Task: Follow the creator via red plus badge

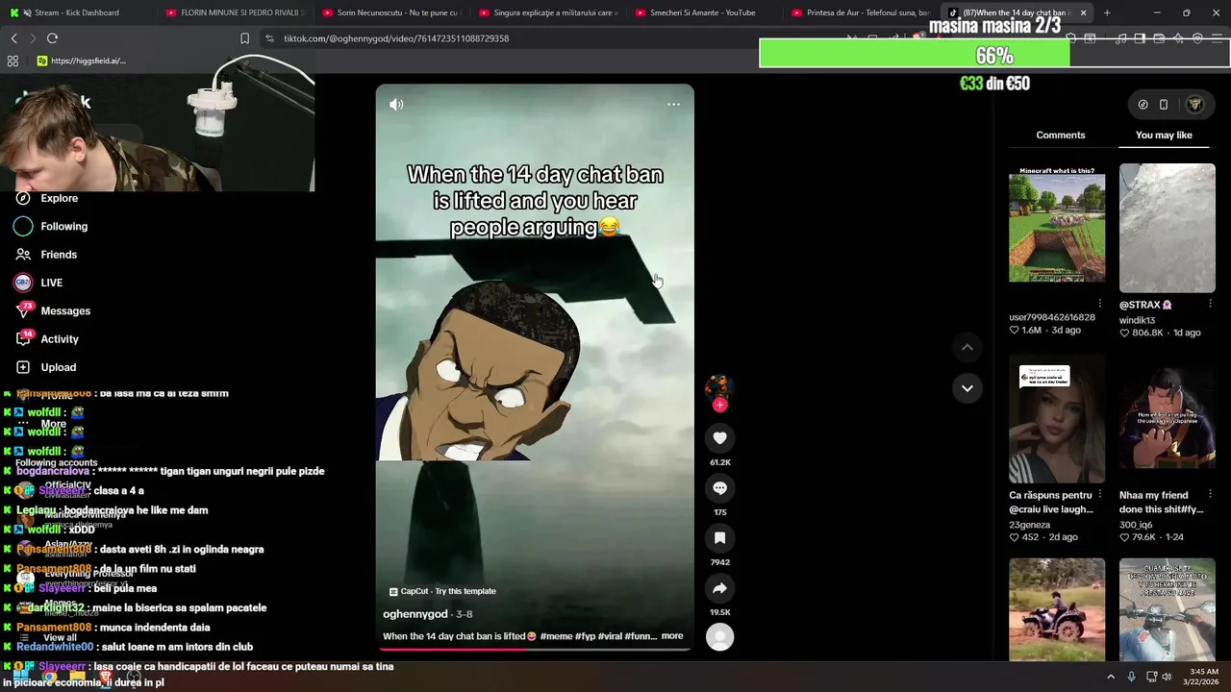Action: 719,406
